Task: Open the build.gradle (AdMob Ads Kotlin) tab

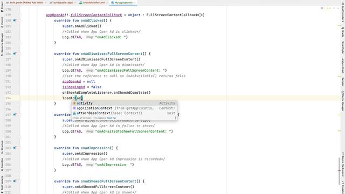Action: [26, 3]
